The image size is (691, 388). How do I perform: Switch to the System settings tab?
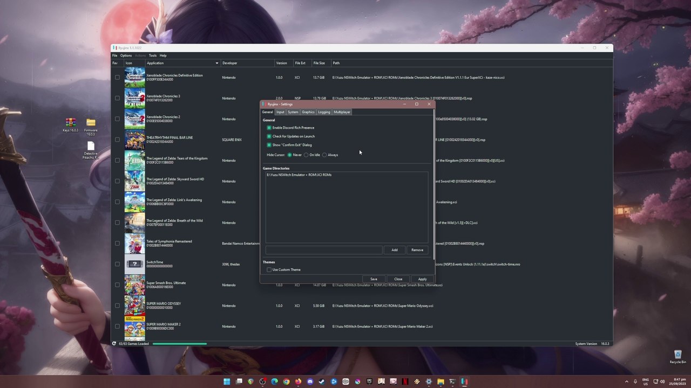(293, 112)
